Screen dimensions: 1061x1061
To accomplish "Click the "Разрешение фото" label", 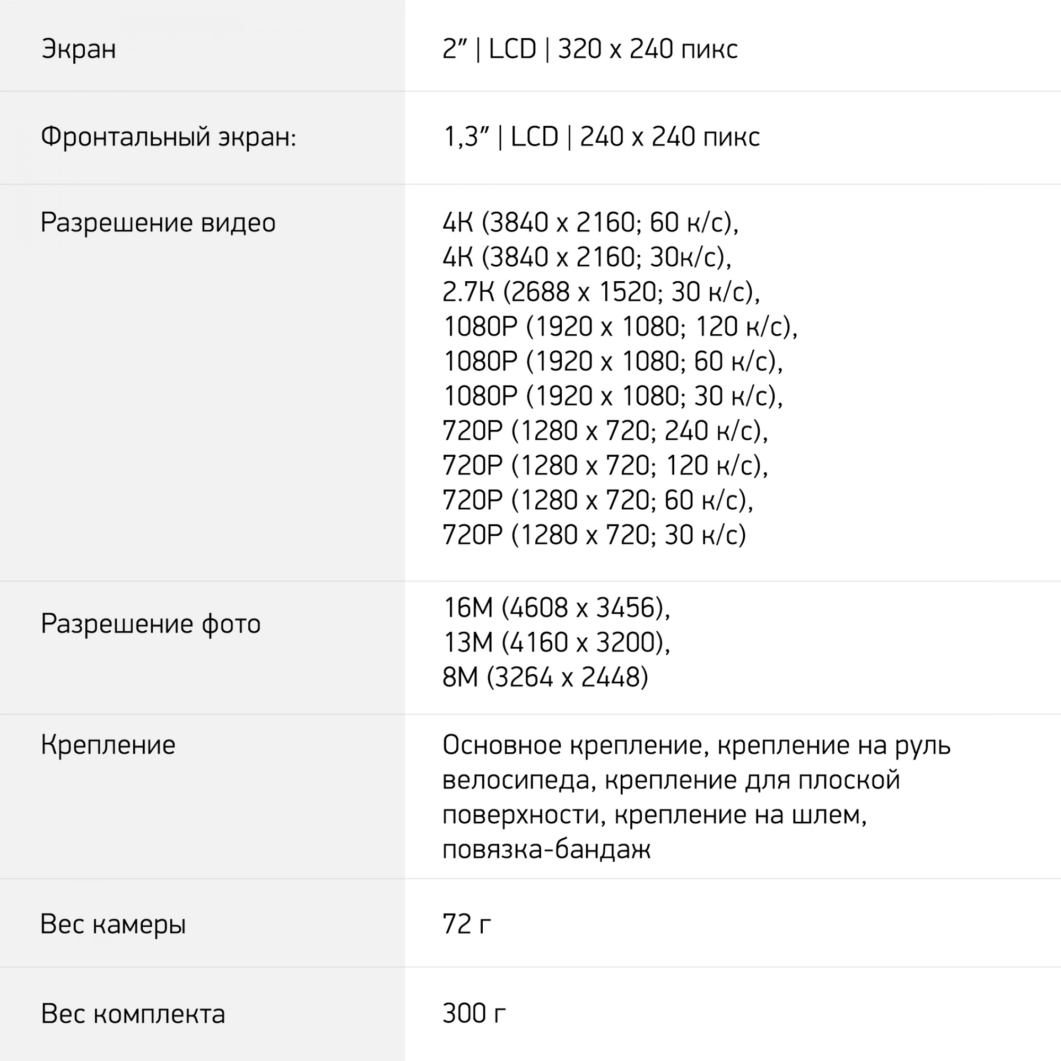I will click(151, 624).
